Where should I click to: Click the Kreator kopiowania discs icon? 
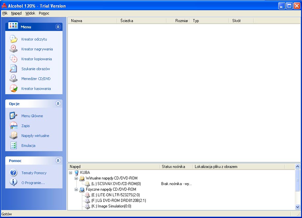point(13,59)
